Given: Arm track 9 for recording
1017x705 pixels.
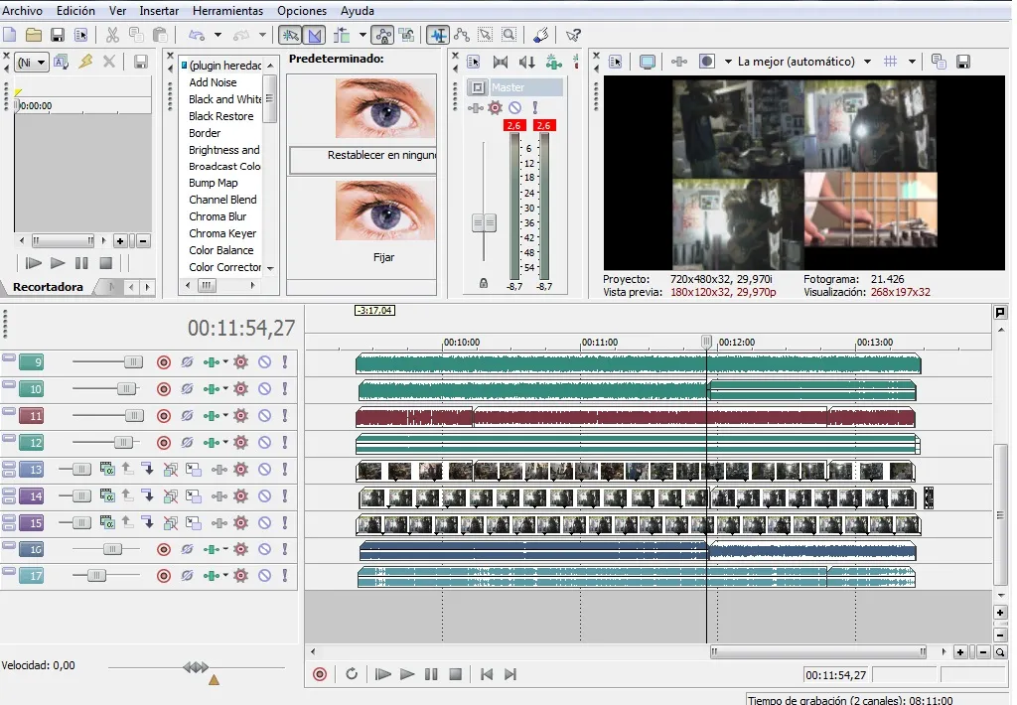Looking at the screenshot, I should (164, 362).
